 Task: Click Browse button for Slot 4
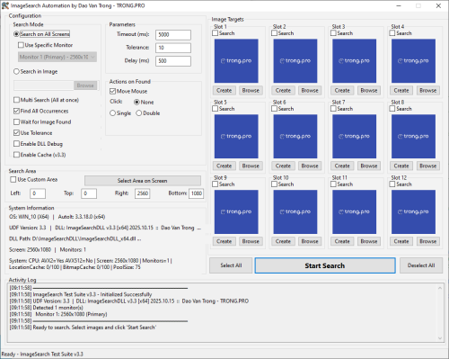click(428, 91)
